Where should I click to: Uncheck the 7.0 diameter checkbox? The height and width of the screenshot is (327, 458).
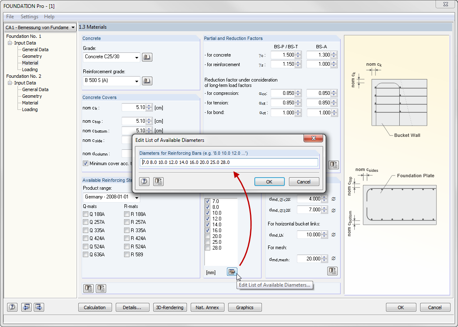coord(208,201)
